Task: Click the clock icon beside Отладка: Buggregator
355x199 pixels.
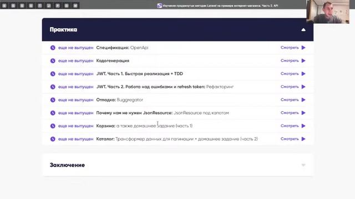Action: pos(53,99)
